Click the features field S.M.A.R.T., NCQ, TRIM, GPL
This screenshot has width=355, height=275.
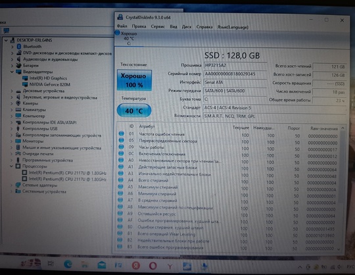[x=274, y=116]
